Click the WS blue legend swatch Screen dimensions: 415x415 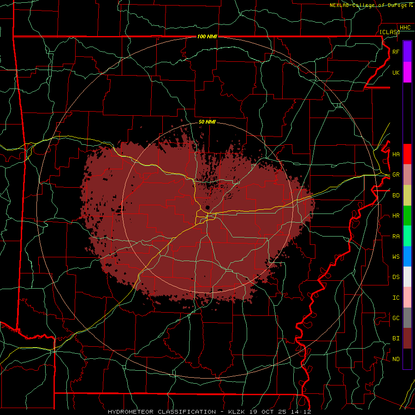click(x=407, y=256)
